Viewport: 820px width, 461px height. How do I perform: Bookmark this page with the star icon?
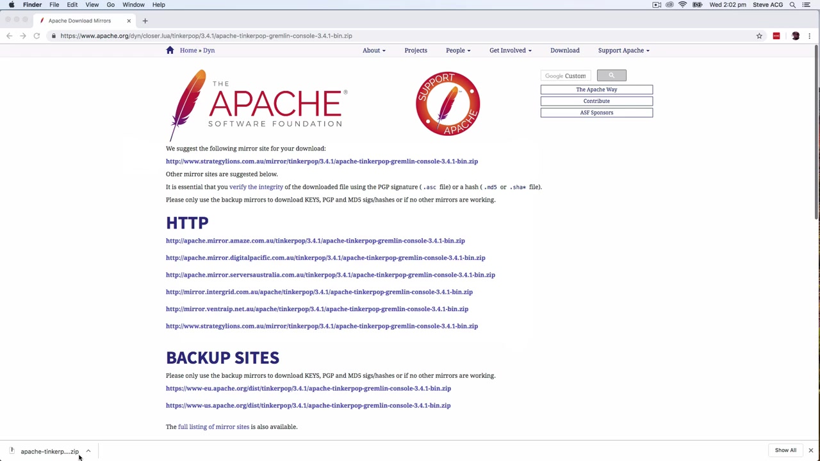tap(759, 36)
